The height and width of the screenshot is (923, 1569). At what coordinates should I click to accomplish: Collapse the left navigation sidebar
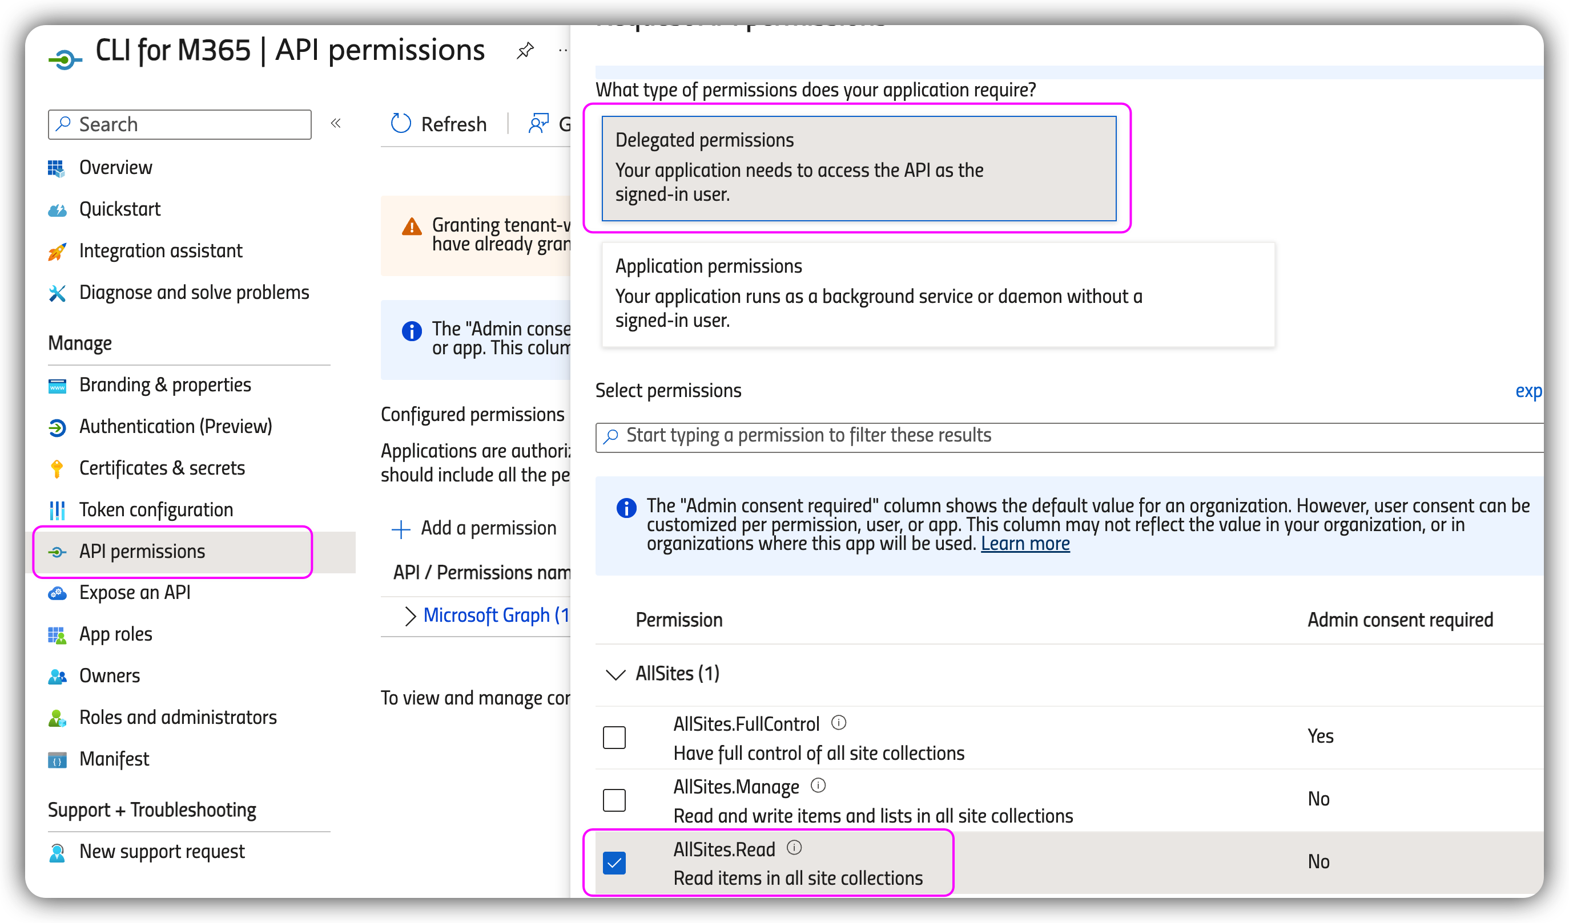tap(336, 123)
